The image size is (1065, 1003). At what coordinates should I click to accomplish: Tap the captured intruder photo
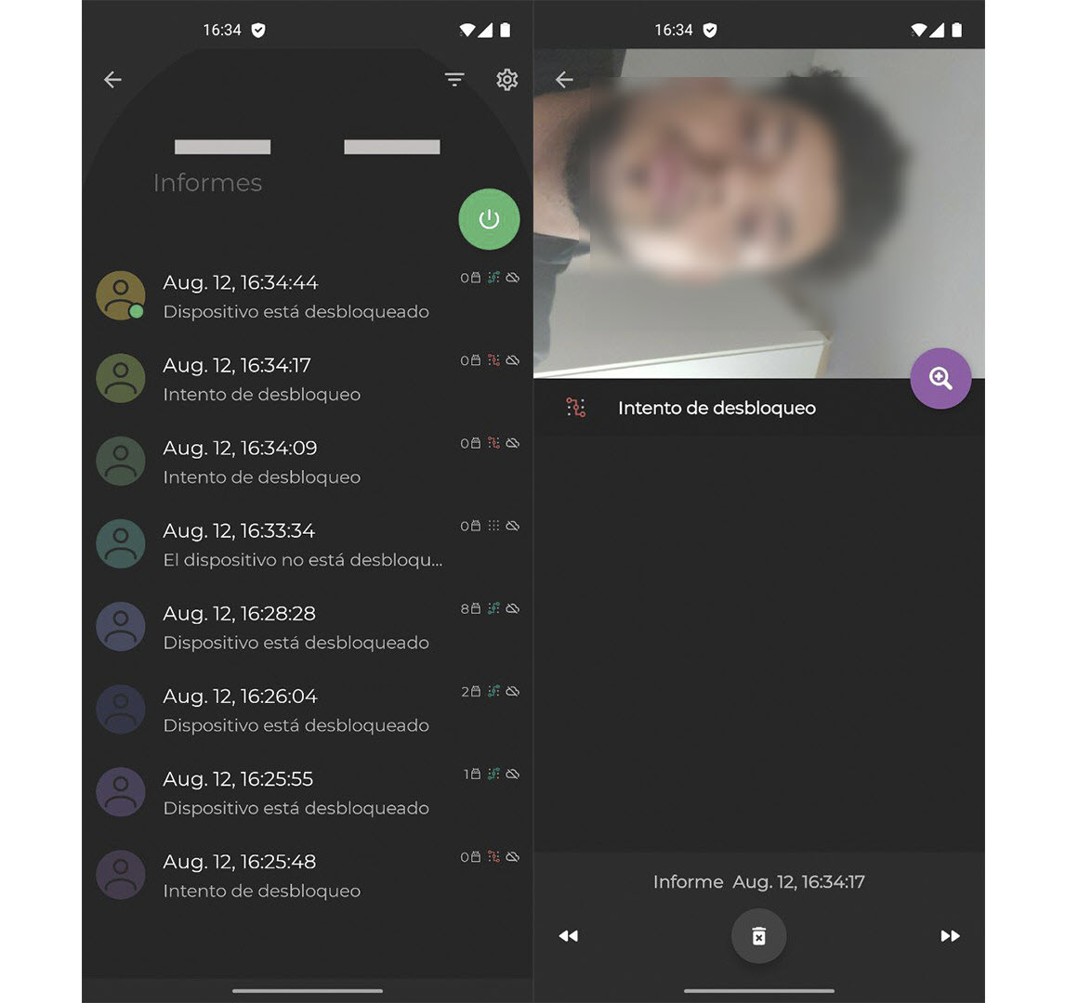click(x=734, y=214)
